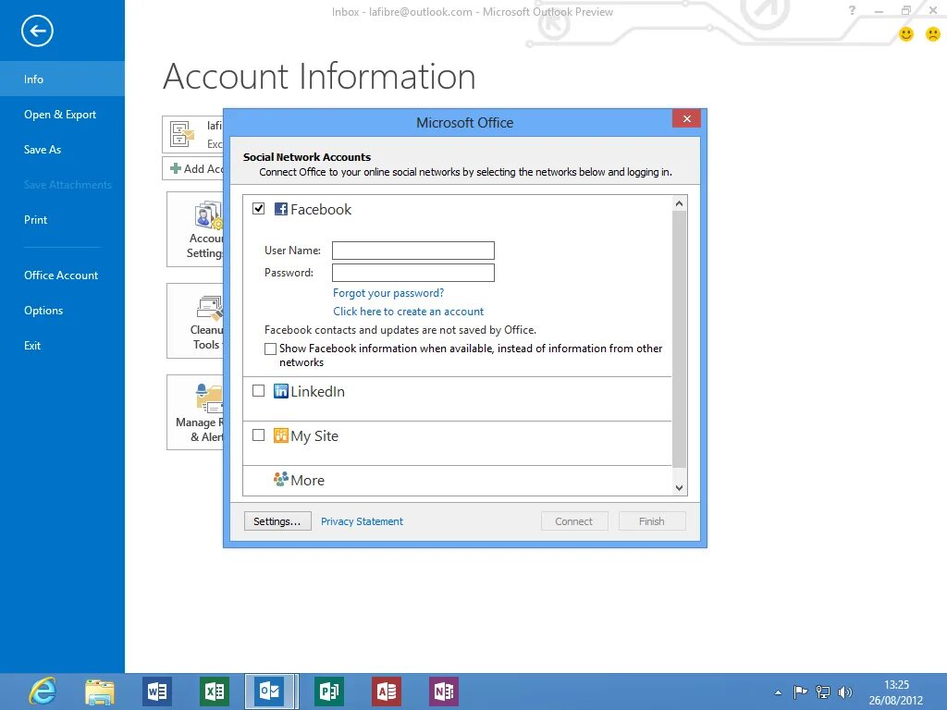Uncheck the Facebook network checkbox
The width and height of the screenshot is (947, 710).
click(x=259, y=209)
